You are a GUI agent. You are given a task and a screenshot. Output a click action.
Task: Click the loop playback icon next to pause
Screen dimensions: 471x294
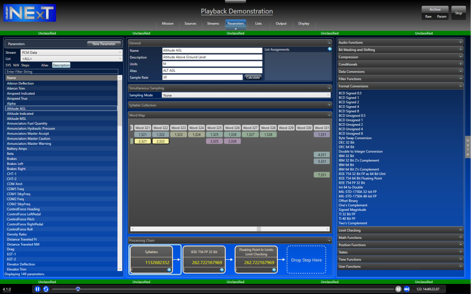click(46, 289)
